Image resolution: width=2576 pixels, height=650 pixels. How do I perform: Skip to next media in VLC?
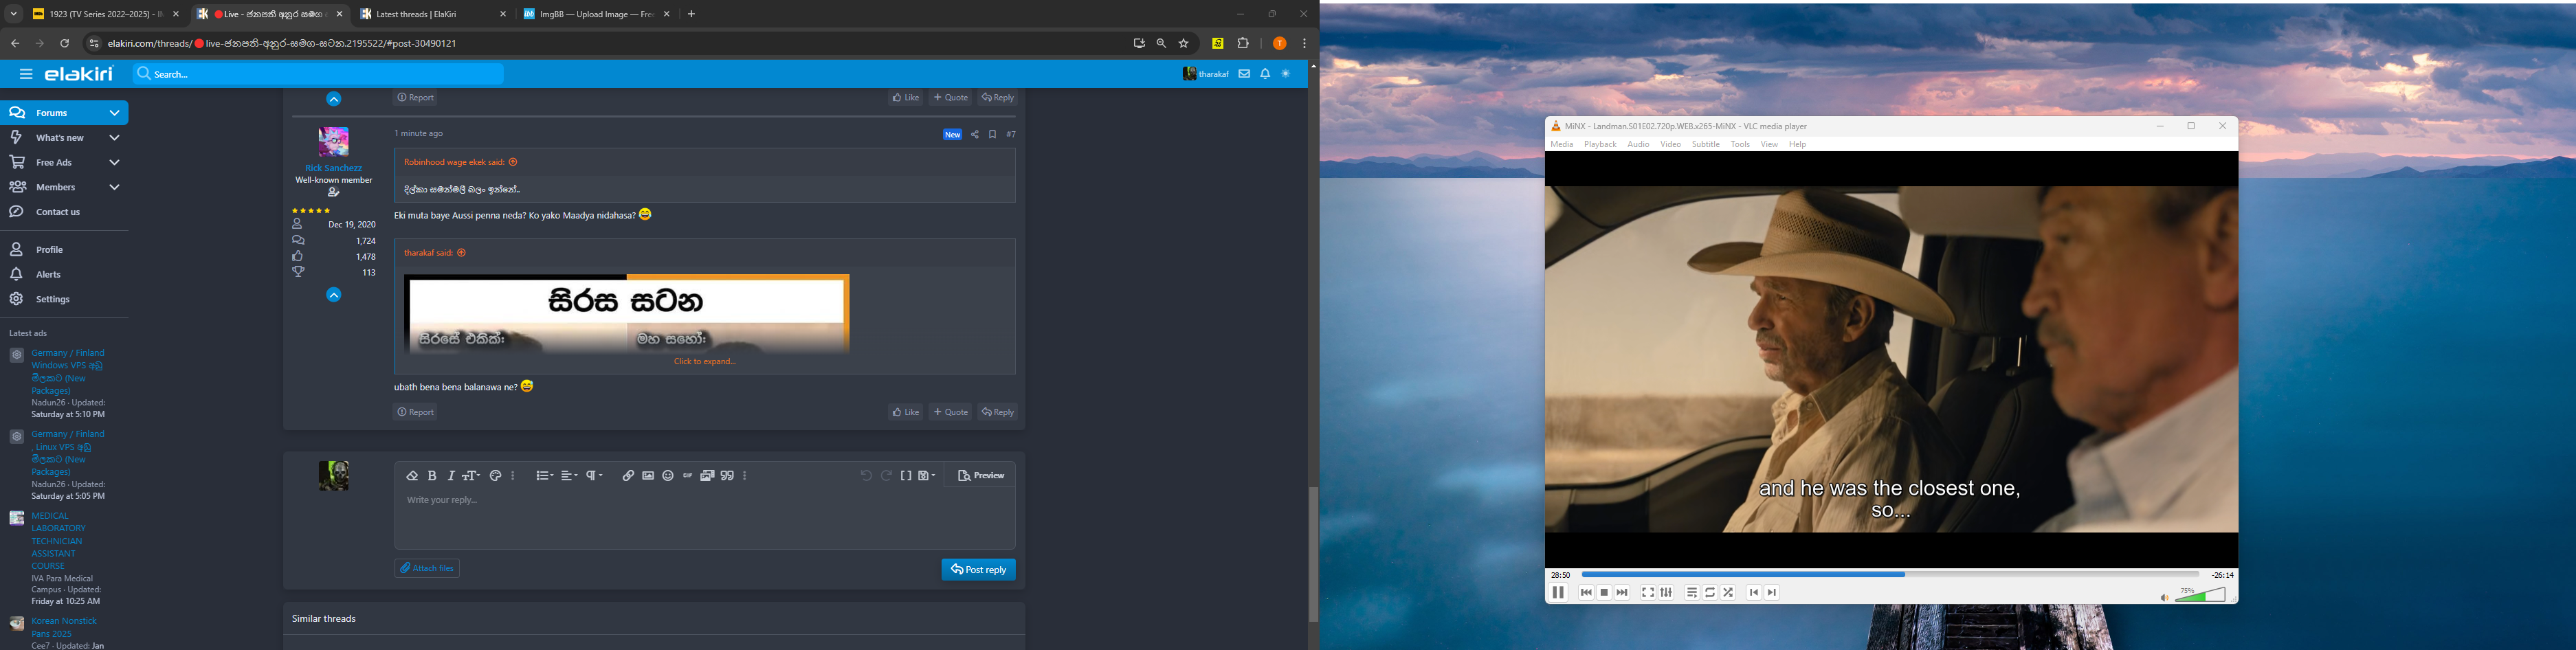[1622, 593]
